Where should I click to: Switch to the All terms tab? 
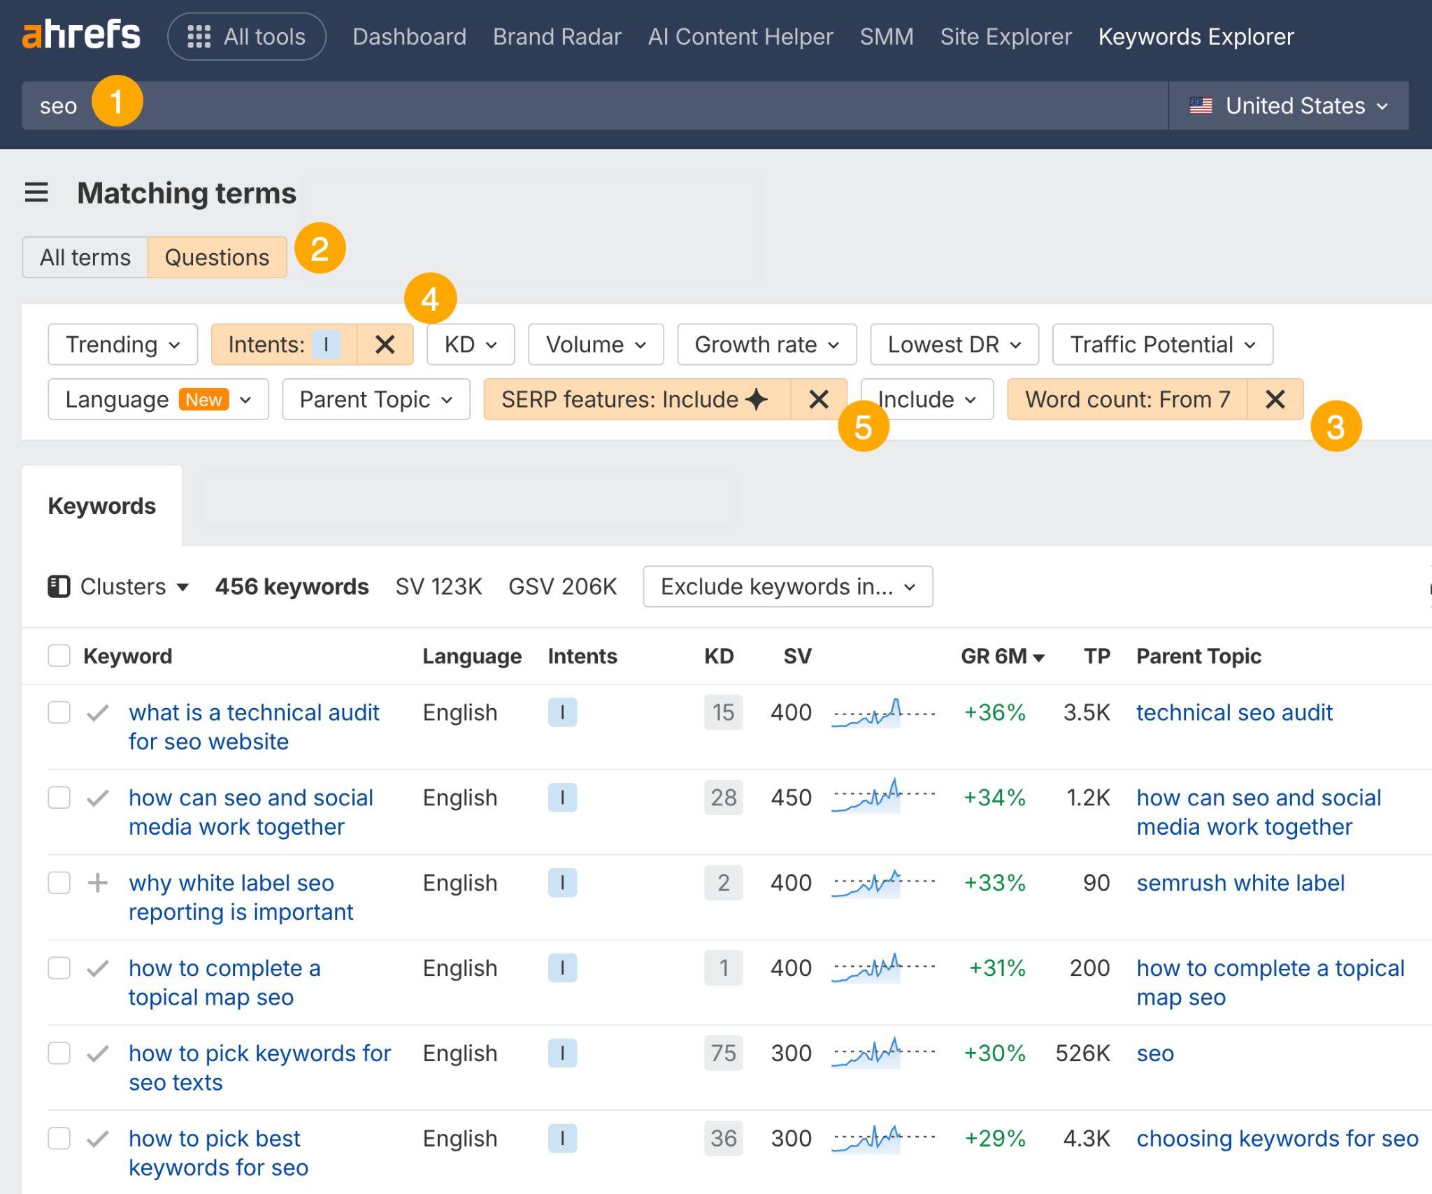coord(85,257)
